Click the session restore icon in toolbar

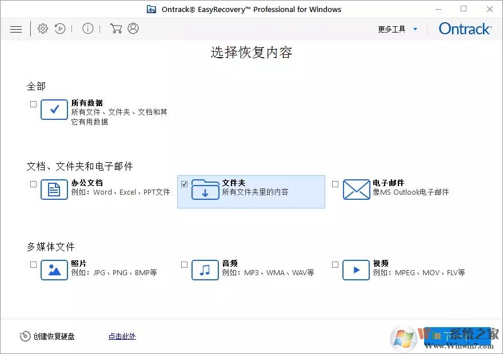(x=59, y=29)
